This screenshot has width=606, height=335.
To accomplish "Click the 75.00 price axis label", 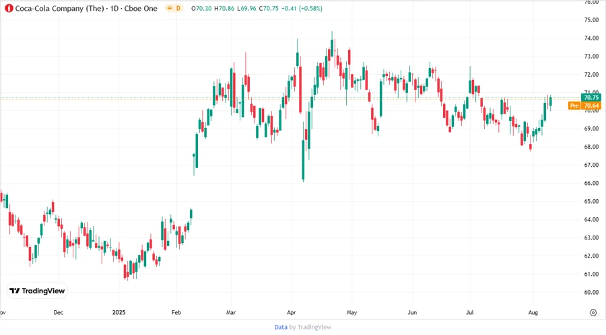I will [x=591, y=20].
